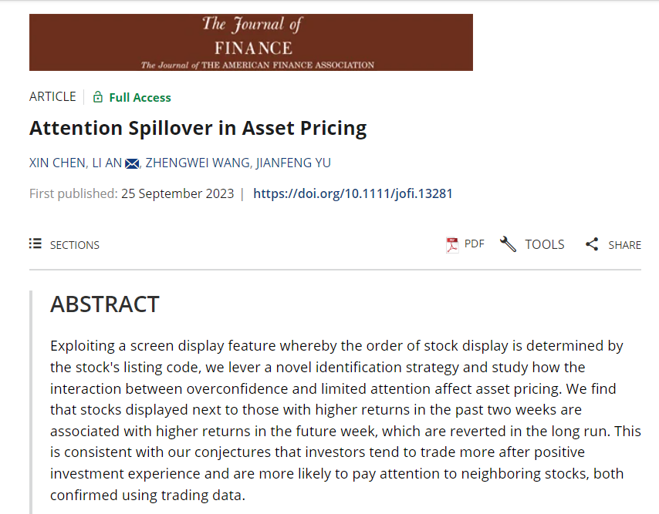Click author Jianfeng Yu's name

(292, 163)
